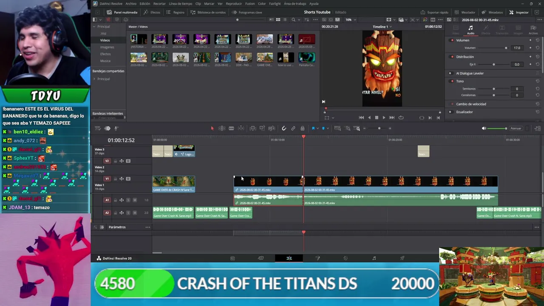Open the Reproducir menu
This screenshot has width=544, height=306.
[x=234, y=3]
